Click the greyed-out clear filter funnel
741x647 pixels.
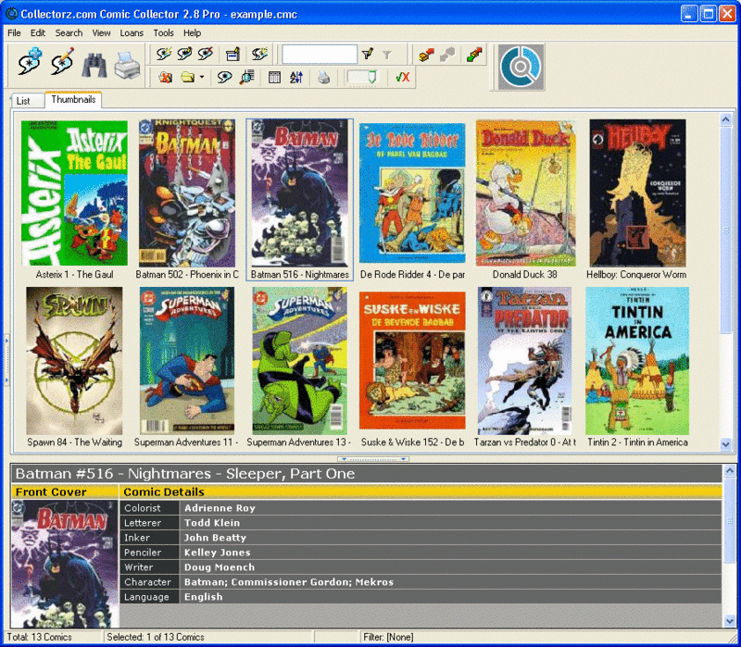387,56
